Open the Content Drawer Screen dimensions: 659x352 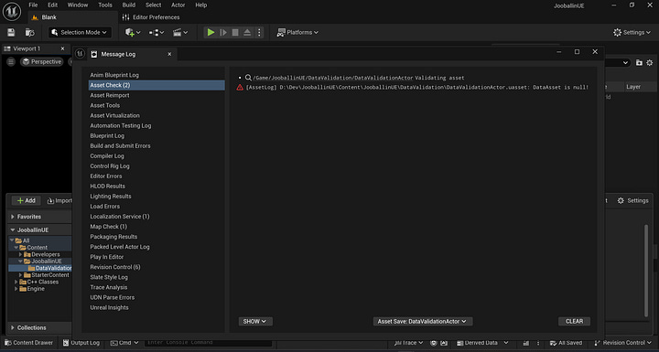[x=28, y=343]
